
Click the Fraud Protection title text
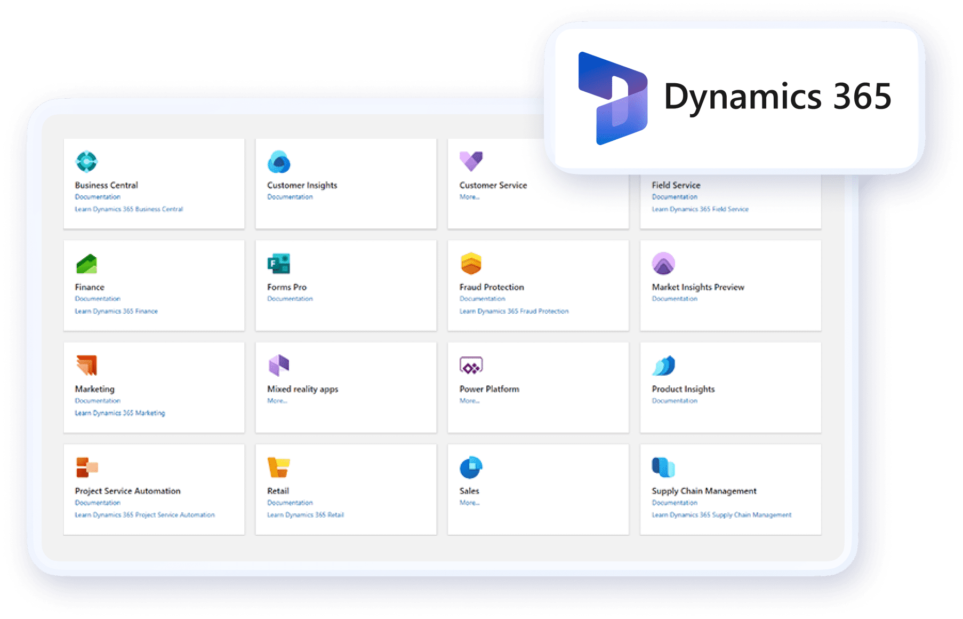coord(492,287)
